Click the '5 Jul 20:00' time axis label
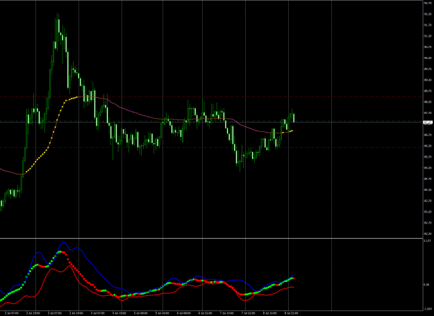The height and width of the screenshot is (316, 434). [x=162, y=313]
